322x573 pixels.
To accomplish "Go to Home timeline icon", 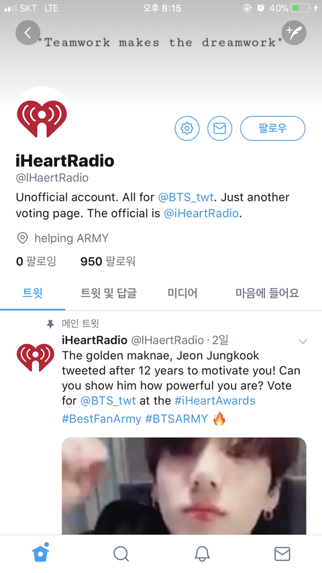I will click(x=40, y=554).
